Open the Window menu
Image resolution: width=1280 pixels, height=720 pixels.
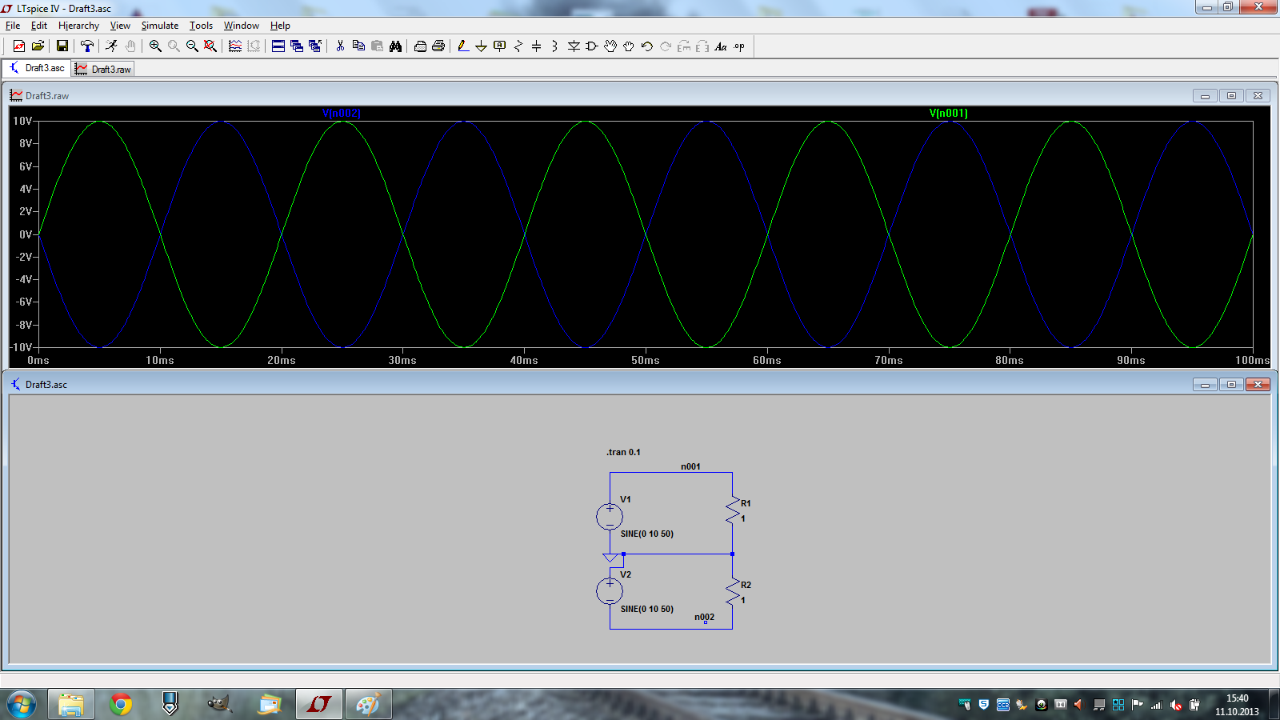pyautogui.click(x=242, y=26)
